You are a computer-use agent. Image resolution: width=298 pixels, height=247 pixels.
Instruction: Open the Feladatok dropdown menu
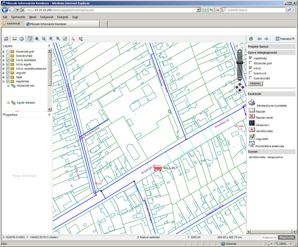point(285,39)
